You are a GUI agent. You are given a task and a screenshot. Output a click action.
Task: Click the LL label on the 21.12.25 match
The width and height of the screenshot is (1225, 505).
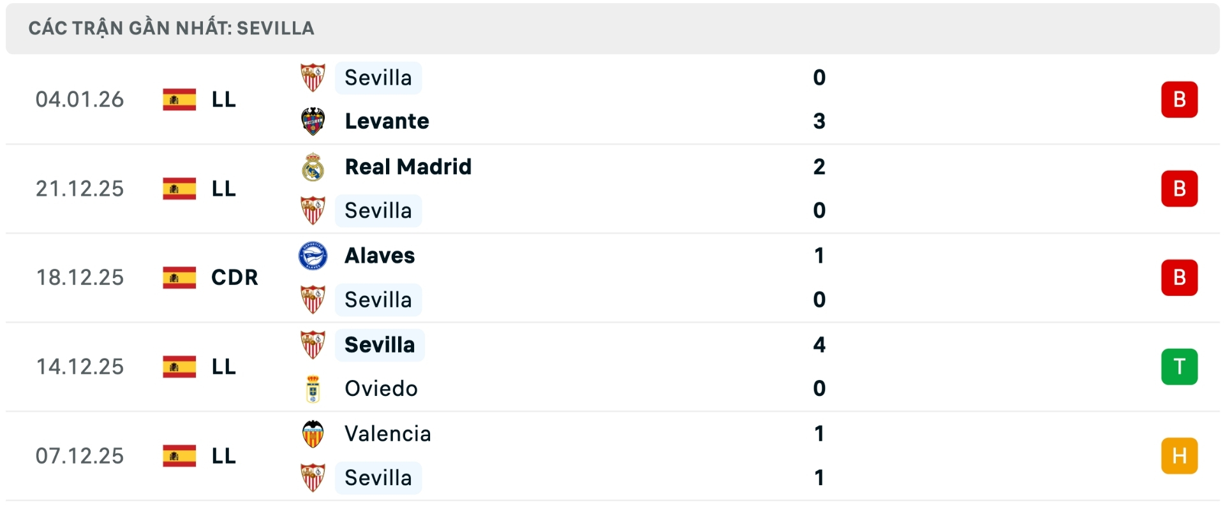pyautogui.click(x=223, y=188)
